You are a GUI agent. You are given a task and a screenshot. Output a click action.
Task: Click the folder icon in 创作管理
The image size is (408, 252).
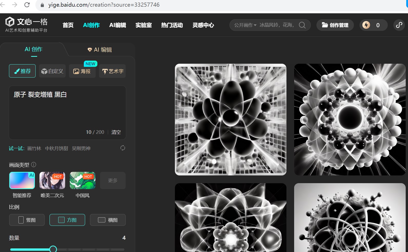pos(325,25)
